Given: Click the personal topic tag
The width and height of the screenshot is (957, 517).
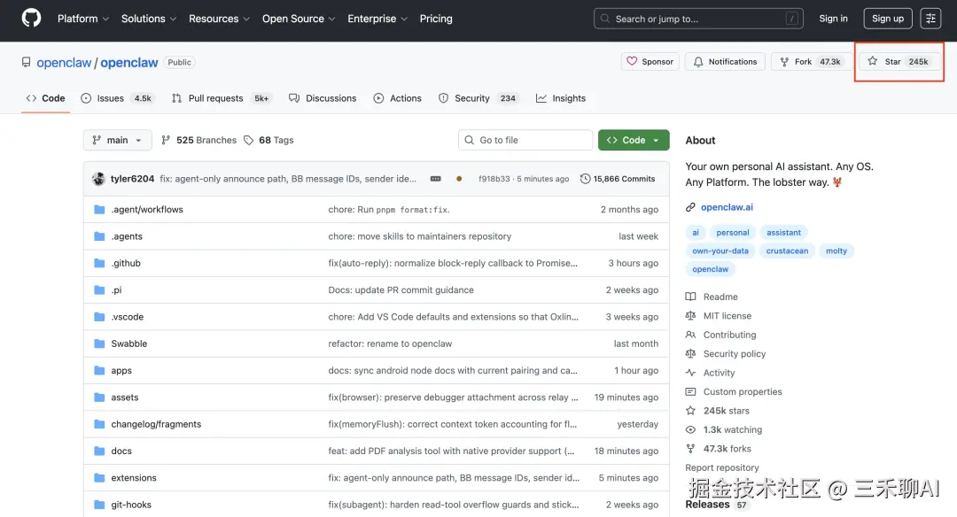Looking at the screenshot, I should pyautogui.click(x=733, y=232).
